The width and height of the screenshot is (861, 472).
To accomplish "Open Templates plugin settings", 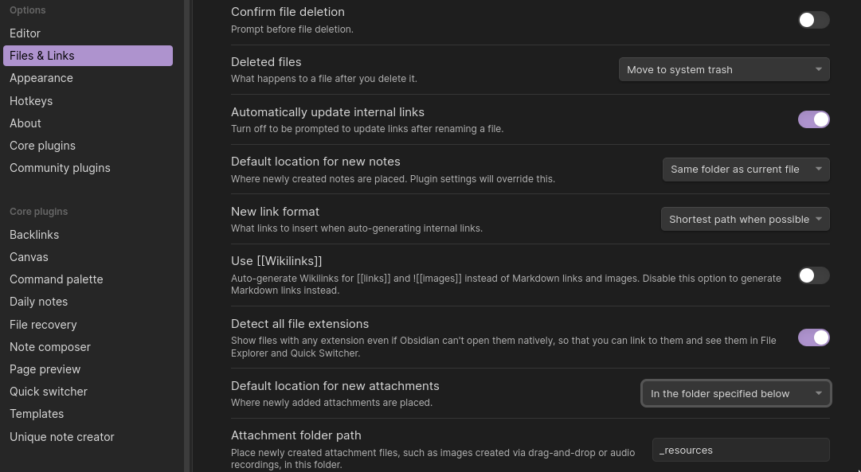I will (x=37, y=414).
